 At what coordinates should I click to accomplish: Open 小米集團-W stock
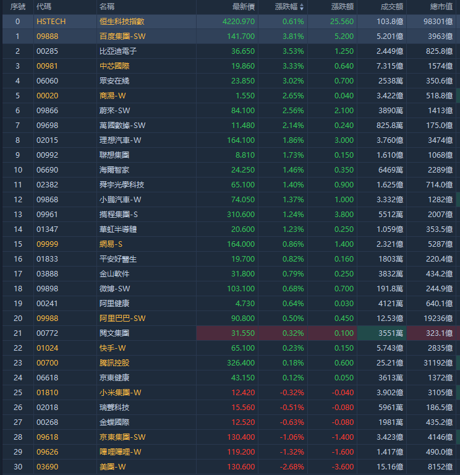point(120,393)
